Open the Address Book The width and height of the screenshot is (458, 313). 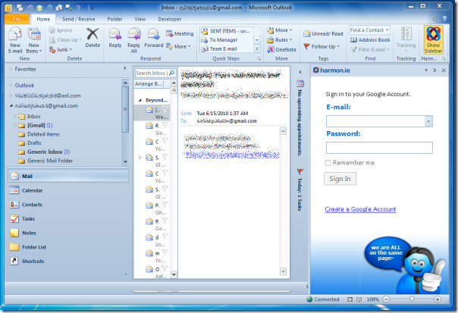coord(370,39)
